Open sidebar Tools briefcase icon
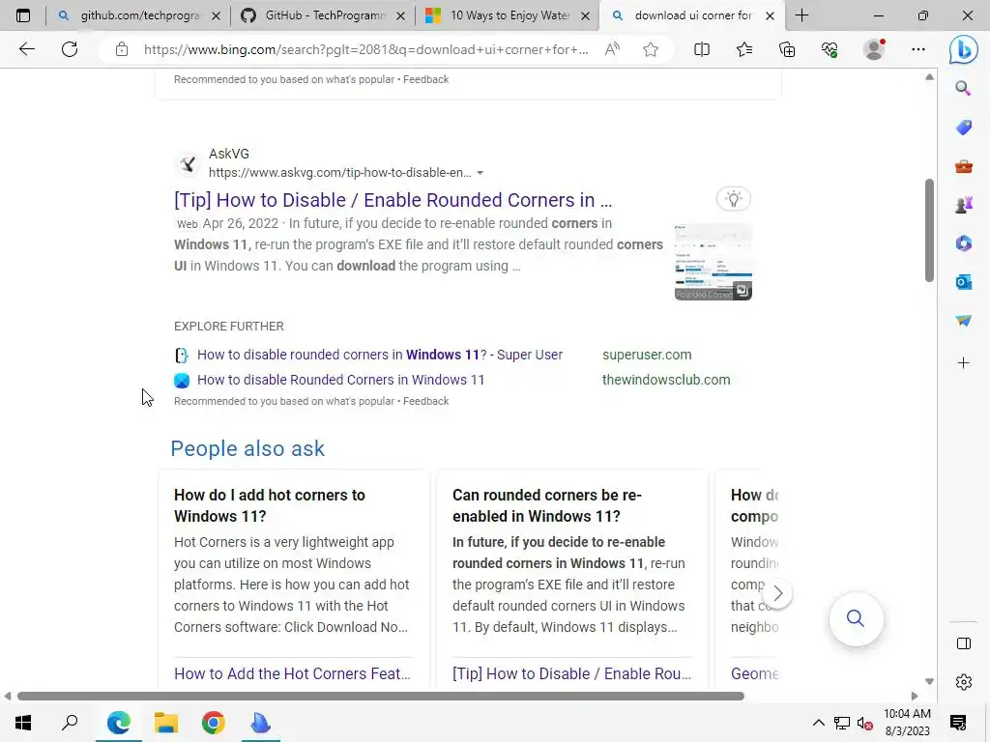990x742 pixels. [x=964, y=166]
